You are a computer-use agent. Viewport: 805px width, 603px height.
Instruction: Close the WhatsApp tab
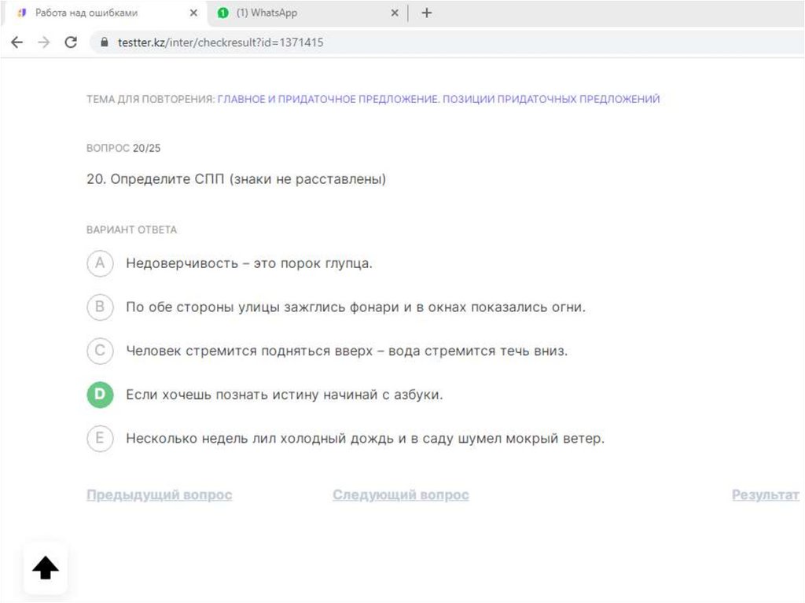tap(395, 13)
